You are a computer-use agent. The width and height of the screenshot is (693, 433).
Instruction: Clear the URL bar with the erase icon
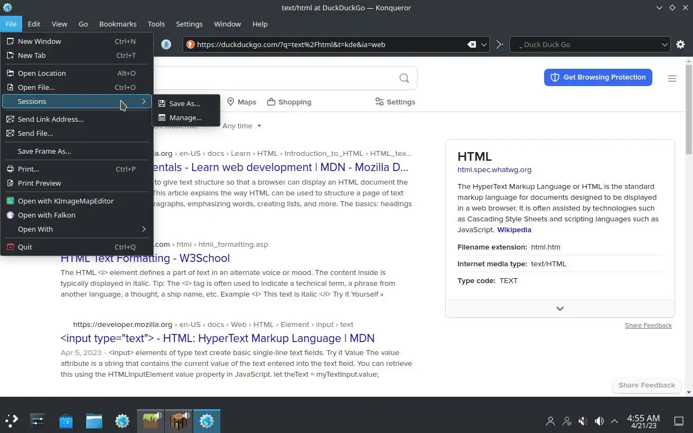472,44
